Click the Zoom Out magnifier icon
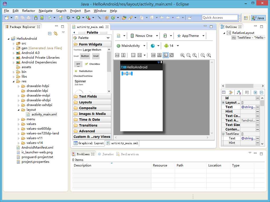Screen dimensions: 270x202 click(x=203, y=55)
